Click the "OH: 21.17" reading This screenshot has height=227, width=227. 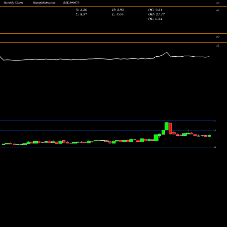[x=157, y=15]
